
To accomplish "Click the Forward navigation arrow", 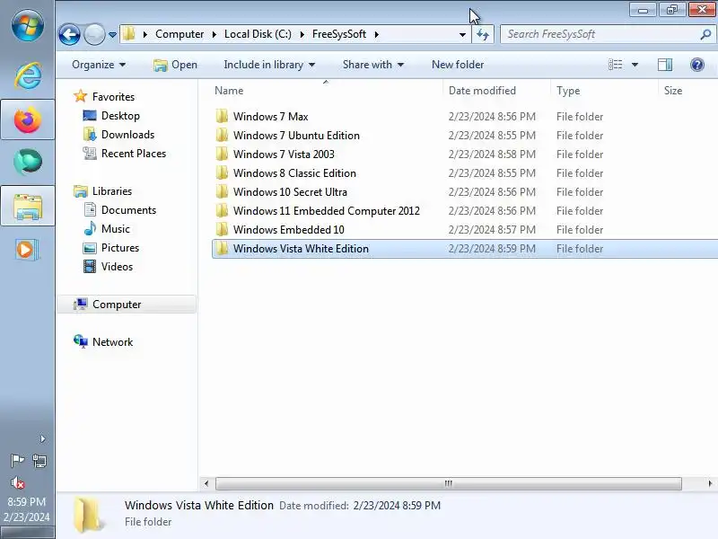I will click(x=95, y=34).
